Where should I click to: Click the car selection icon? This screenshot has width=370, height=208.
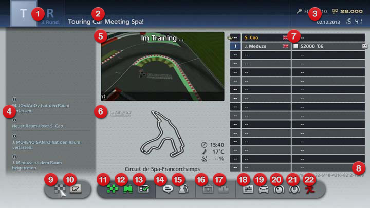(x=262, y=188)
